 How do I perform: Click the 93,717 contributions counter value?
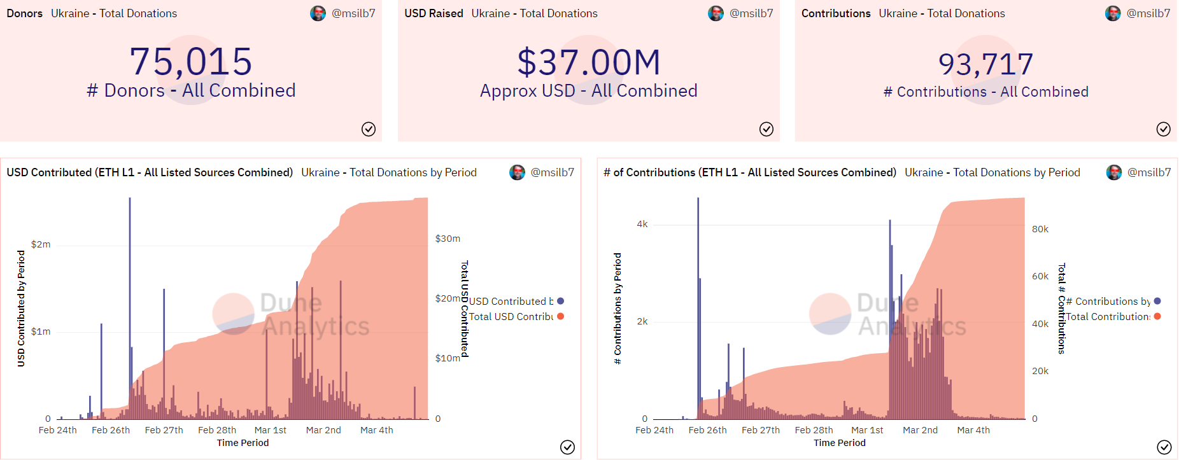click(985, 64)
